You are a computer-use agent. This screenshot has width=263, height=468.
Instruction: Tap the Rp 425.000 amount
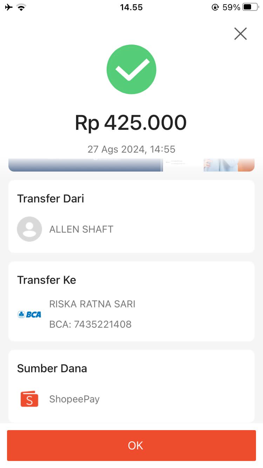point(131,123)
